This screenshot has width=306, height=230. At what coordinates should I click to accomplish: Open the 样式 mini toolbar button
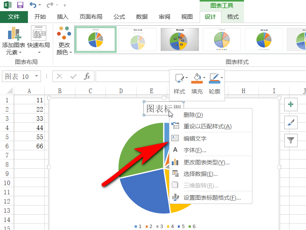pos(179,84)
